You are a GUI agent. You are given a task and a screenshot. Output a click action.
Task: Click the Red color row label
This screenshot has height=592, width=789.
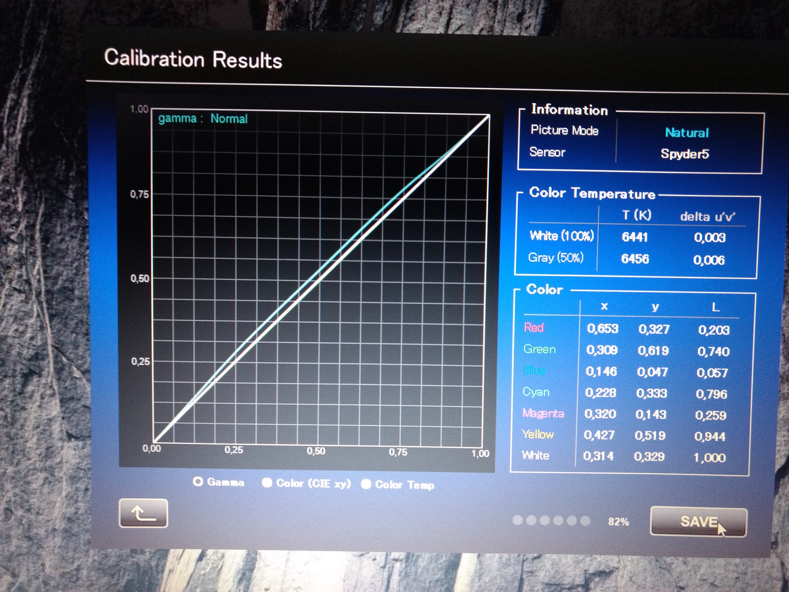tap(534, 328)
